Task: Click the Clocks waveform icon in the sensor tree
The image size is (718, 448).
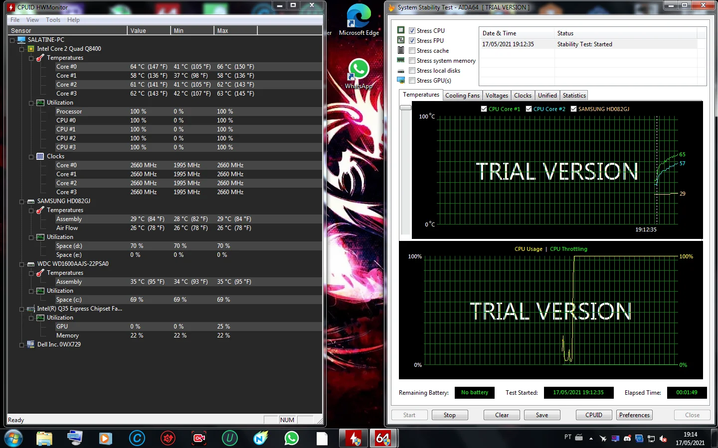Action: [40, 156]
